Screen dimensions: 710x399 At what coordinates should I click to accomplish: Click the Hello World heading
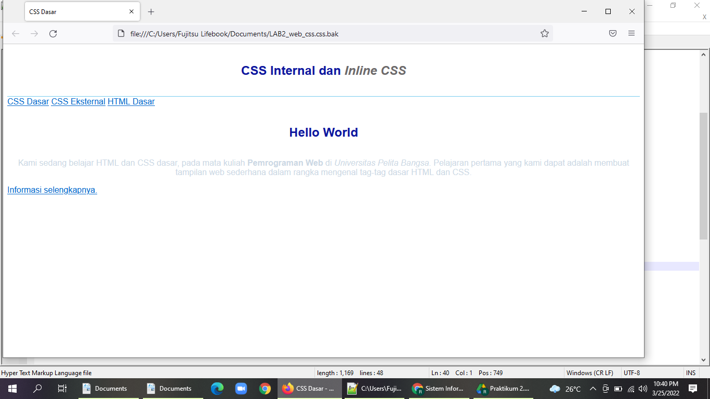click(323, 132)
